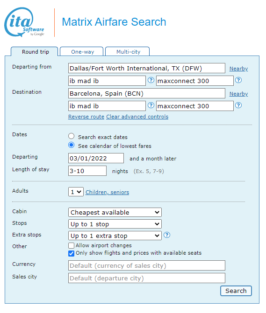Switch to the One-way tab
The width and height of the screenshot is (266, 313).
[x=82, y=52]
